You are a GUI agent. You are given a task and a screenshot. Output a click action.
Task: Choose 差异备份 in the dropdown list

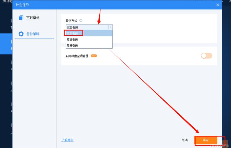coord(89,46)
